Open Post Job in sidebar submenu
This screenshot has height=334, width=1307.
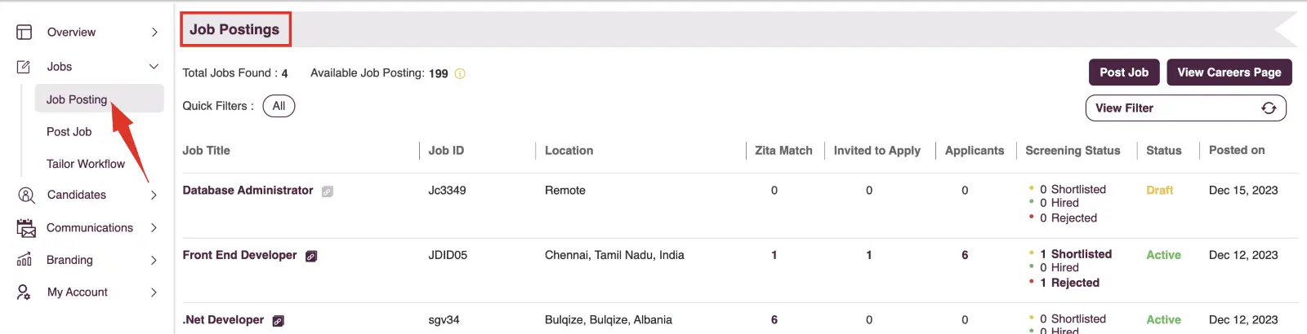pyautogui.click(x=69, y=131)
